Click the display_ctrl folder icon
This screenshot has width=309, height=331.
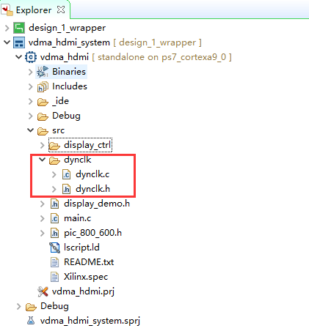pyautogui.click(x=54, y=146)
